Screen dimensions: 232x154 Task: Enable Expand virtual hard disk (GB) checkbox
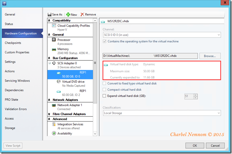[x=104, y=96]
